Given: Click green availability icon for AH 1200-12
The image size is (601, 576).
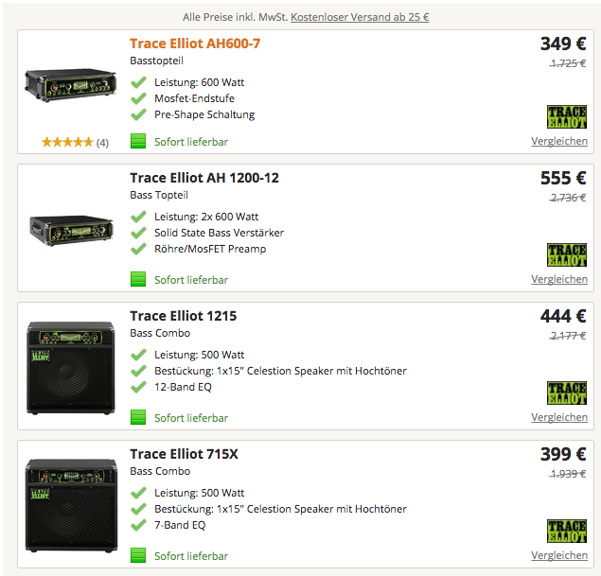Looking at the screenshot, I should pyautogui.click(x=138, y=280).
